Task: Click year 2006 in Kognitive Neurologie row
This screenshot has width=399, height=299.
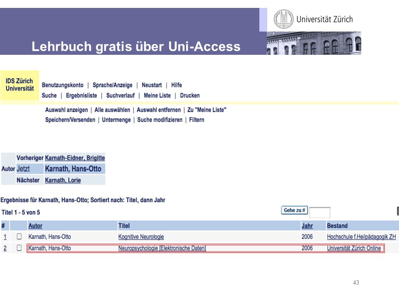Action: (x=307, y=237)
